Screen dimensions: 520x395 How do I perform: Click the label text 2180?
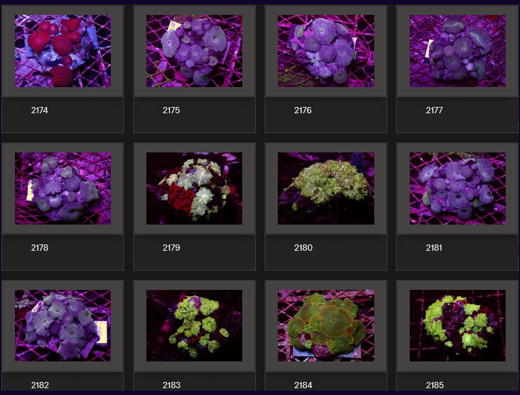tap(303, 248)
